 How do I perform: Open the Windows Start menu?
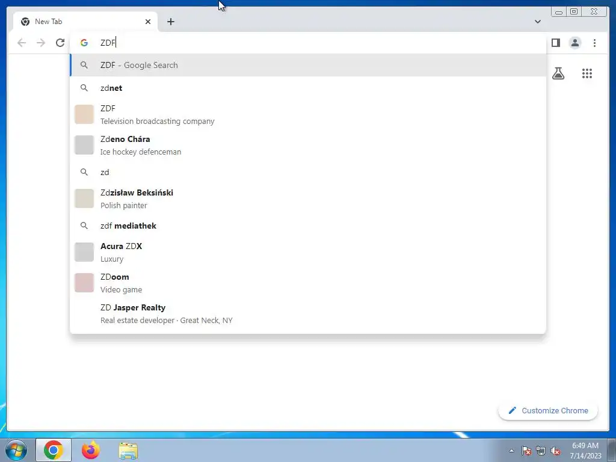(16, 450)
